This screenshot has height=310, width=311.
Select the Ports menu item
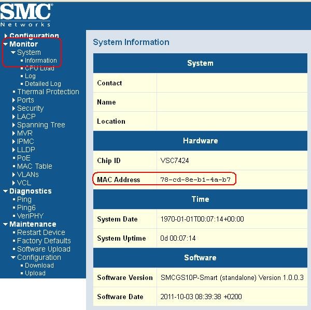pyautogui.click(x=25, y=100)
